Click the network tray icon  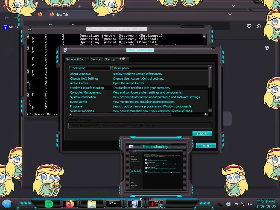243,204
